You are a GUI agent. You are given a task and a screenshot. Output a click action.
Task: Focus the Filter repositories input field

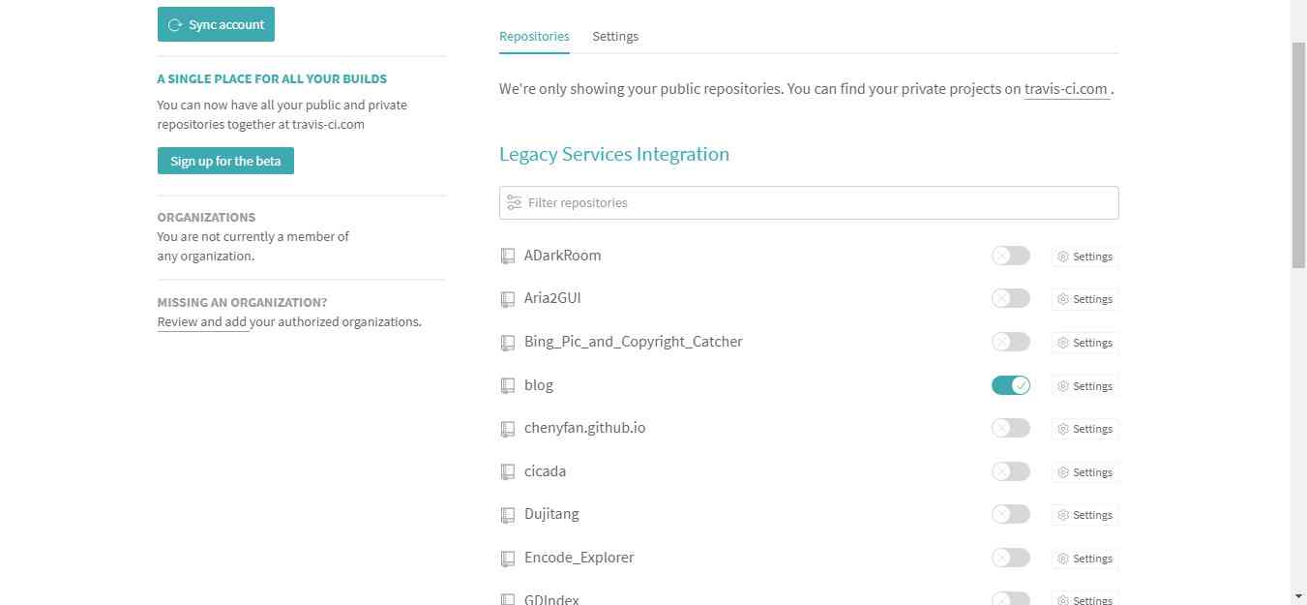tap(809, 202)
